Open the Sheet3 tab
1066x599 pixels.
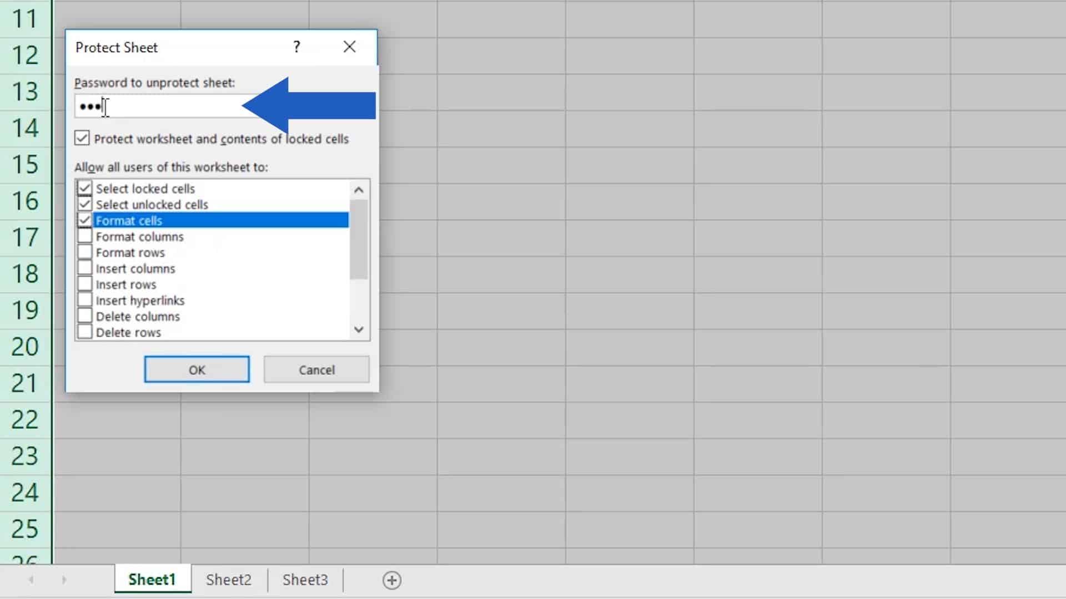[305, 580]
